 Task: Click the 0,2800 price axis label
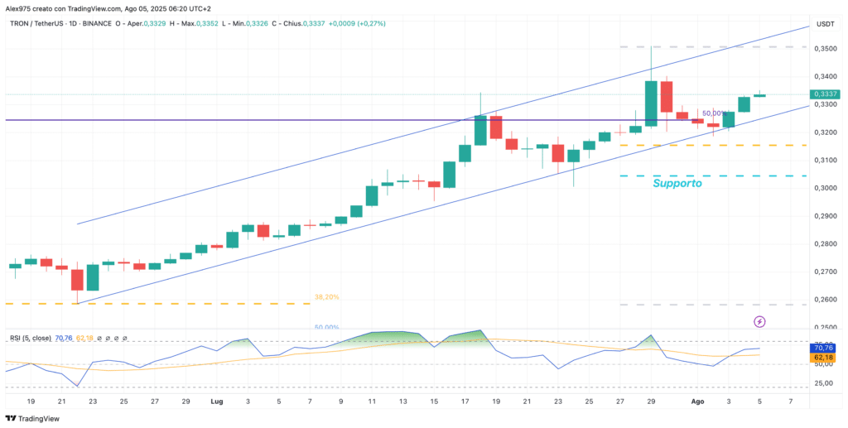click(827, 243)
